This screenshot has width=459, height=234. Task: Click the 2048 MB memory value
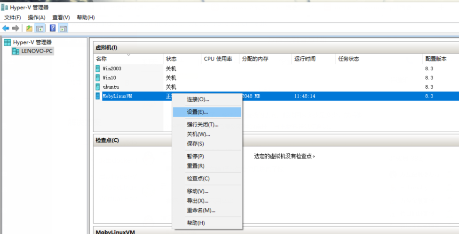pos(251,96)
